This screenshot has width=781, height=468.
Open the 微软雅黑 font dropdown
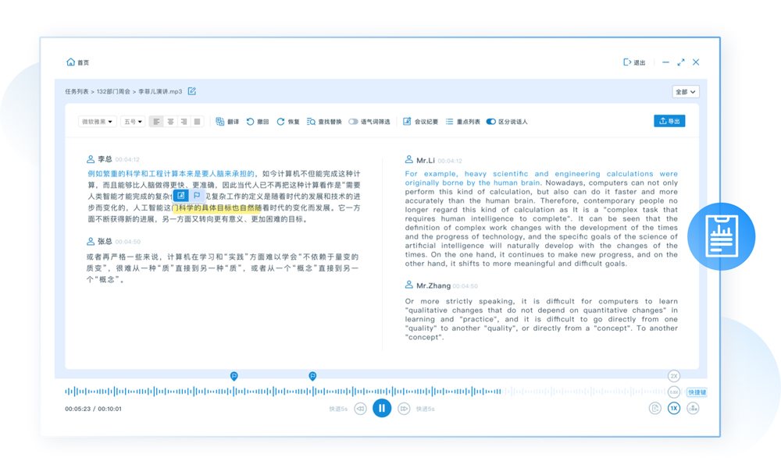click(x=97, y=122)
